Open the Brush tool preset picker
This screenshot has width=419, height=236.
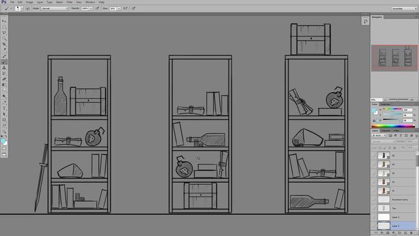(x=8, y=9)
